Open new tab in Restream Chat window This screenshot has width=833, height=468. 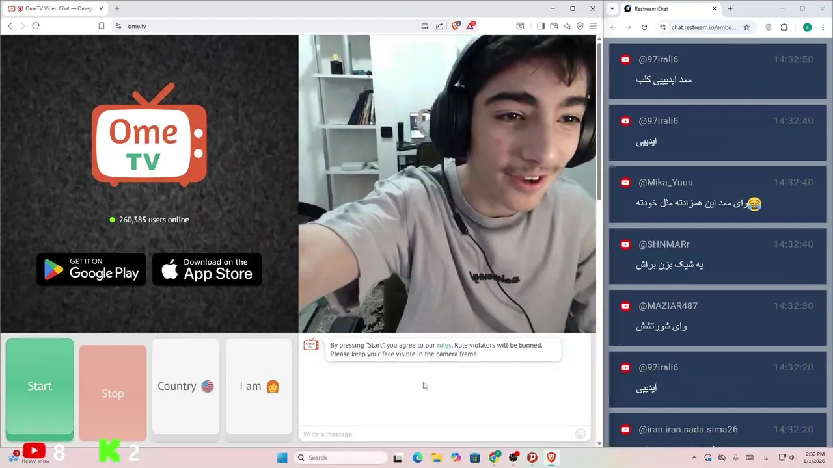[x=730, y=8]
